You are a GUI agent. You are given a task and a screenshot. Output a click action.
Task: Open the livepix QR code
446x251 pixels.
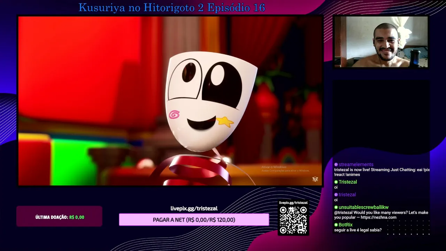click(x=293, y=220)
